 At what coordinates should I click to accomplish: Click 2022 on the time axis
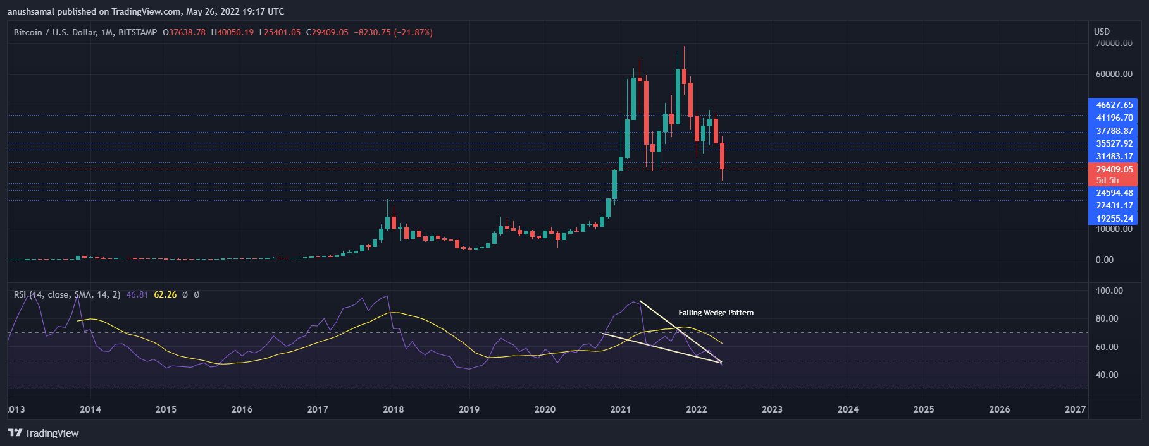tap(696, 409)
